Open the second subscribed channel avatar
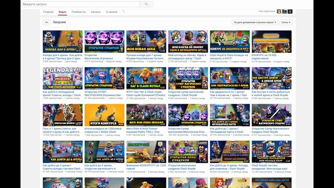 tap(284, 11)
